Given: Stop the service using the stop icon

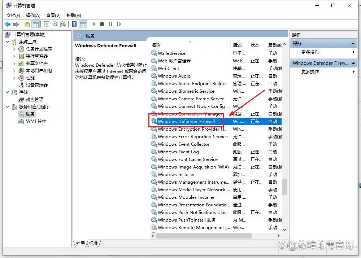Looking at the screenshot, I should 103,24.
